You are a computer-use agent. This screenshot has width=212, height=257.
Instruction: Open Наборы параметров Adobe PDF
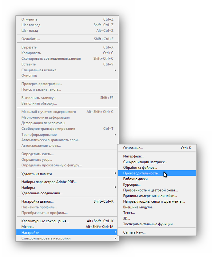pyautogui.click(x=67, y=182)
